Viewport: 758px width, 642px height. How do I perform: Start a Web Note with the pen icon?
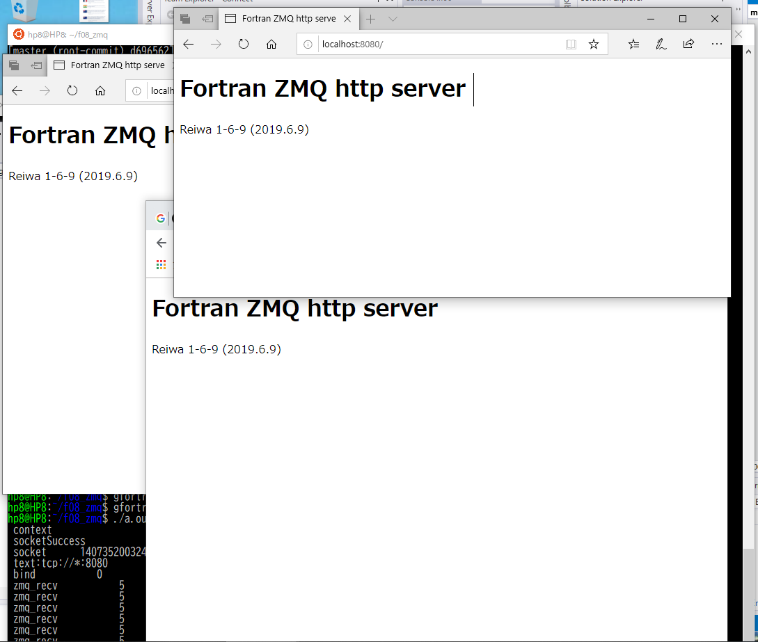(661, 43)
